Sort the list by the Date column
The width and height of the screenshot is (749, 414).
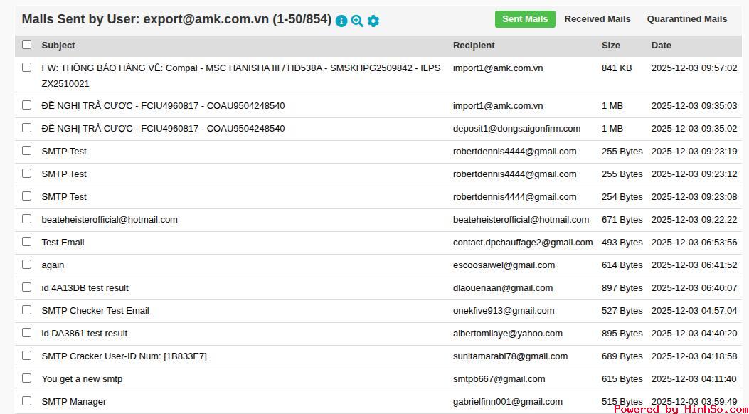(x=661, y=46)
